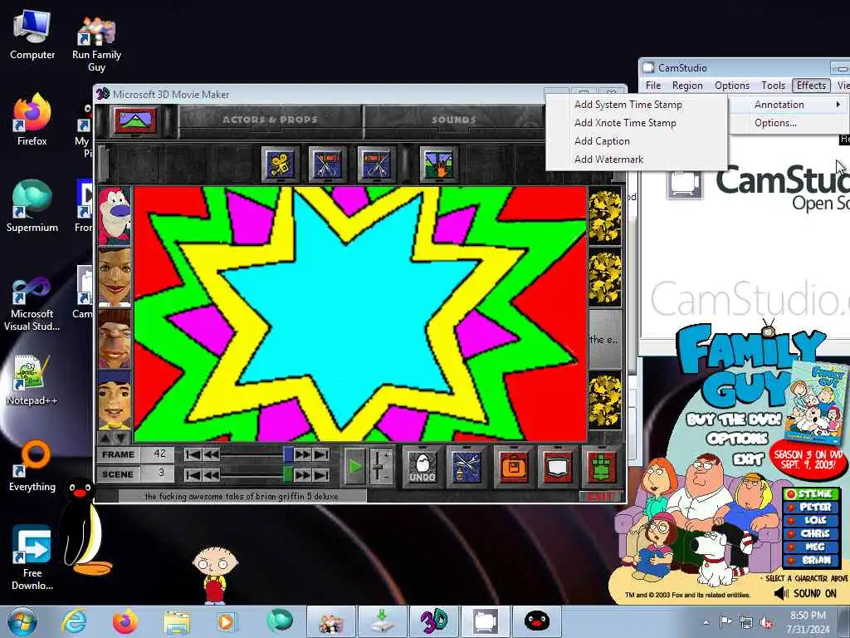Step back one frame

coord(211,454)
